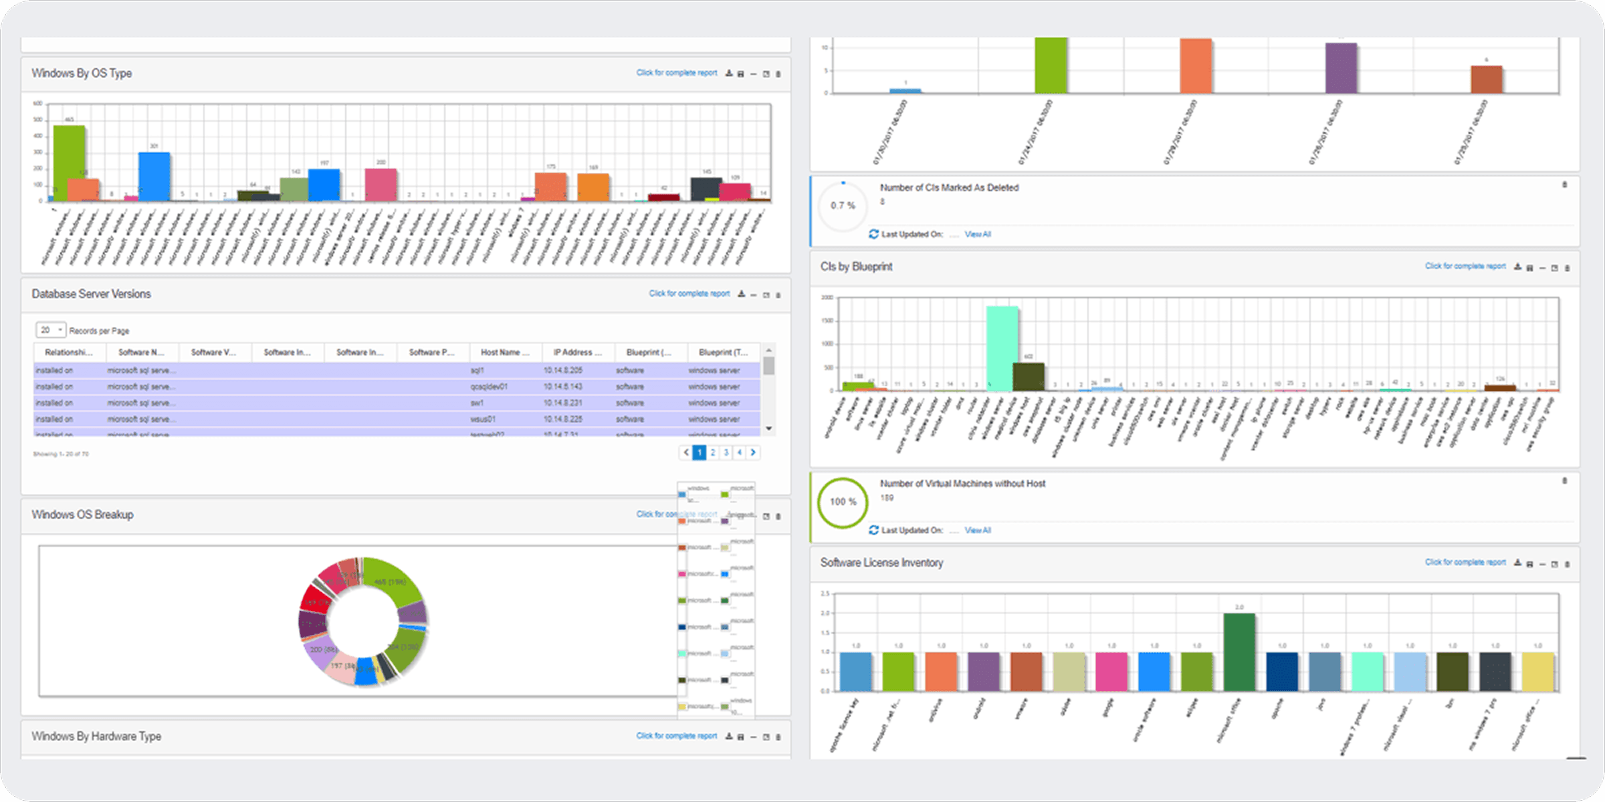Open complete report for Windows By Hardware Type
The image size is (1605, 802).
coord(677,736)
